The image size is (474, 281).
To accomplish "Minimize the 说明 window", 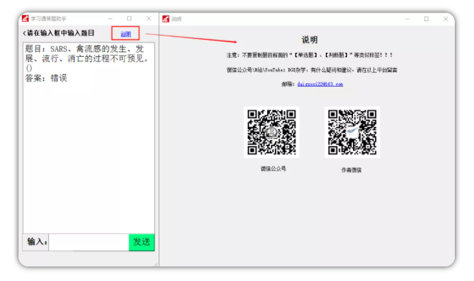I will pyautogui.click(x=407, y=19).
